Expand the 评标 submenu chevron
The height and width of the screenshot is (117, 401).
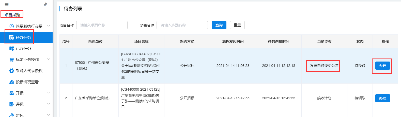(49, 104)
